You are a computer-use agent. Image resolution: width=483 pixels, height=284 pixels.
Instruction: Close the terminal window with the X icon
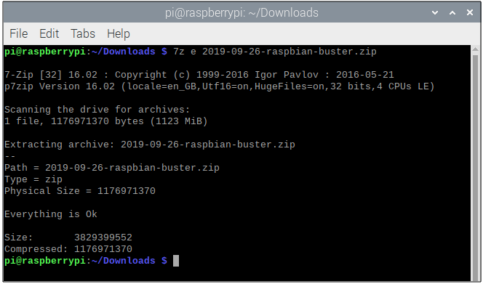[470, 12]
